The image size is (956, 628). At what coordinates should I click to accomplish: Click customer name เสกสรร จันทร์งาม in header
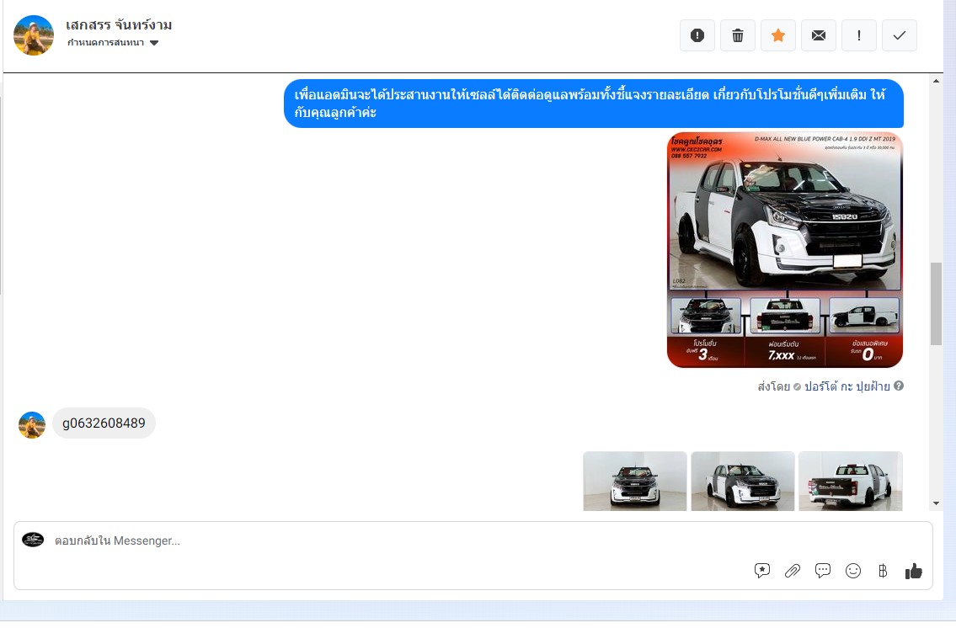point(119,24)
